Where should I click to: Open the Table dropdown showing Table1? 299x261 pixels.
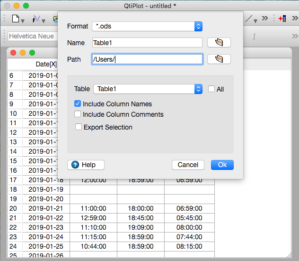[148, 89]
